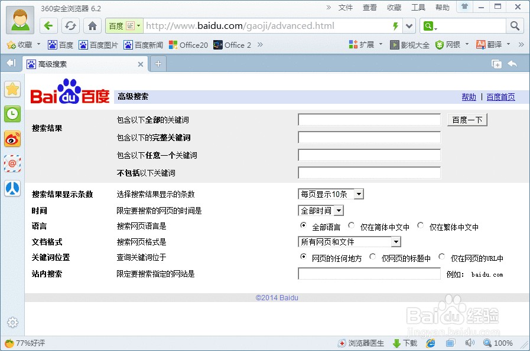Image resolution: width=530 pixels, height=351 pixels.
Task: Go to the 百度首页 link
Action: [x=500, y=97]
